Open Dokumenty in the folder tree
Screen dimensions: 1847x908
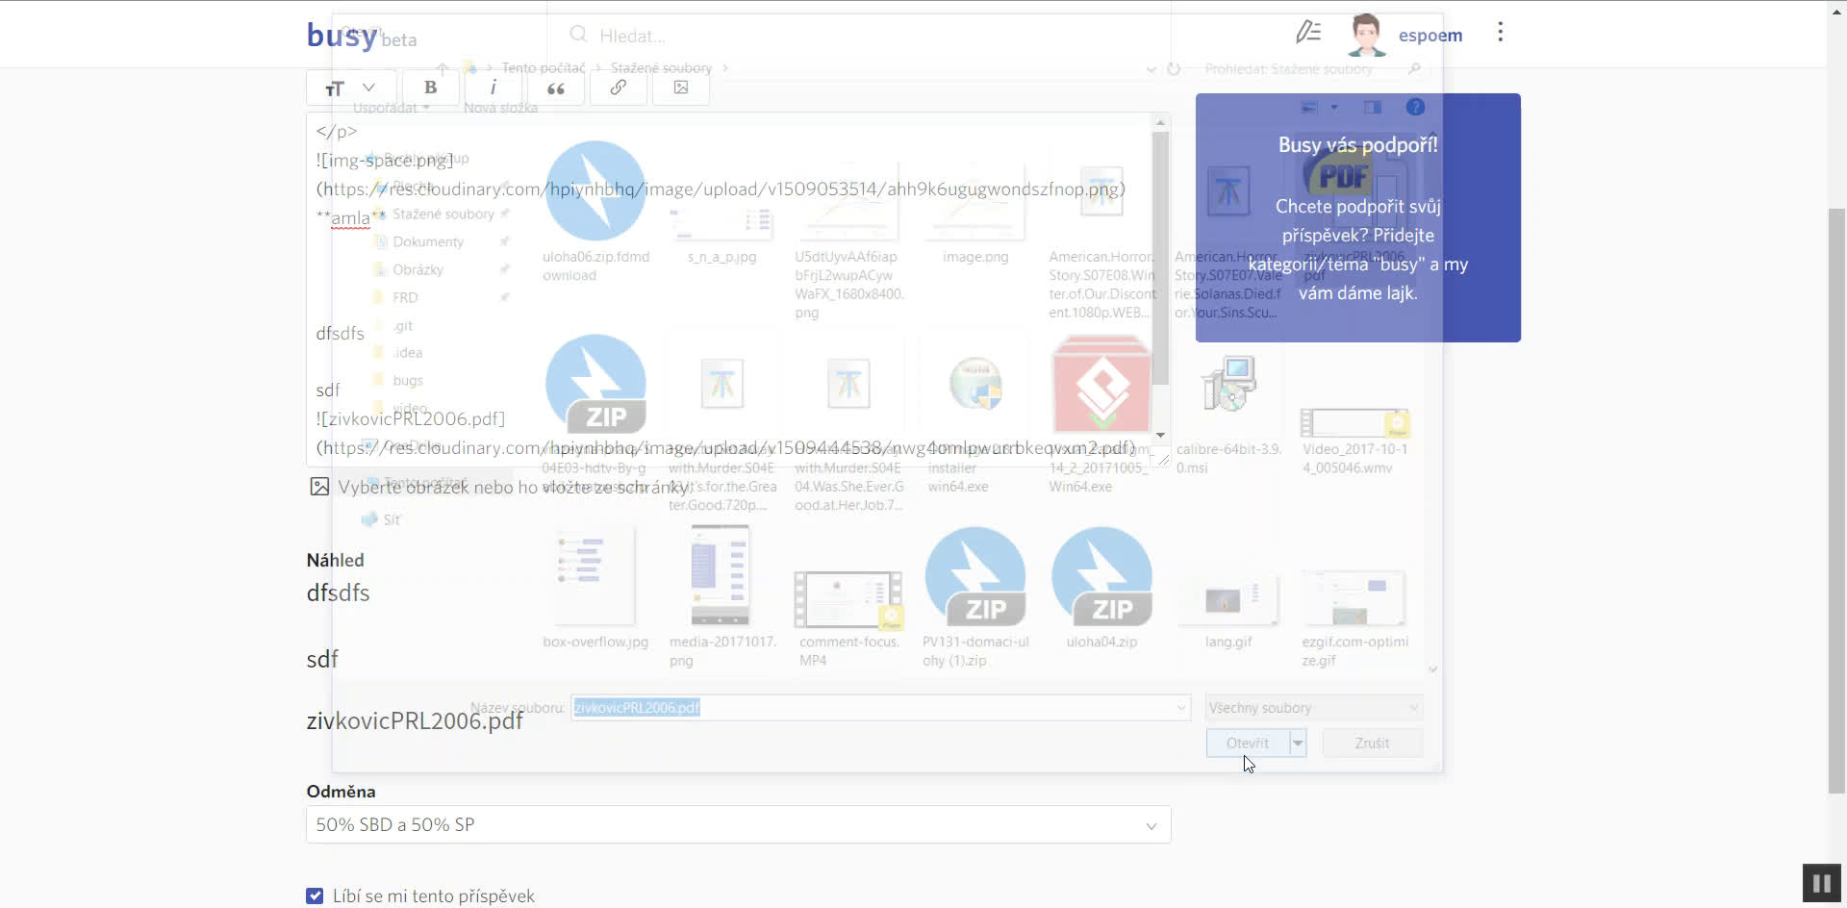[428, 241]
